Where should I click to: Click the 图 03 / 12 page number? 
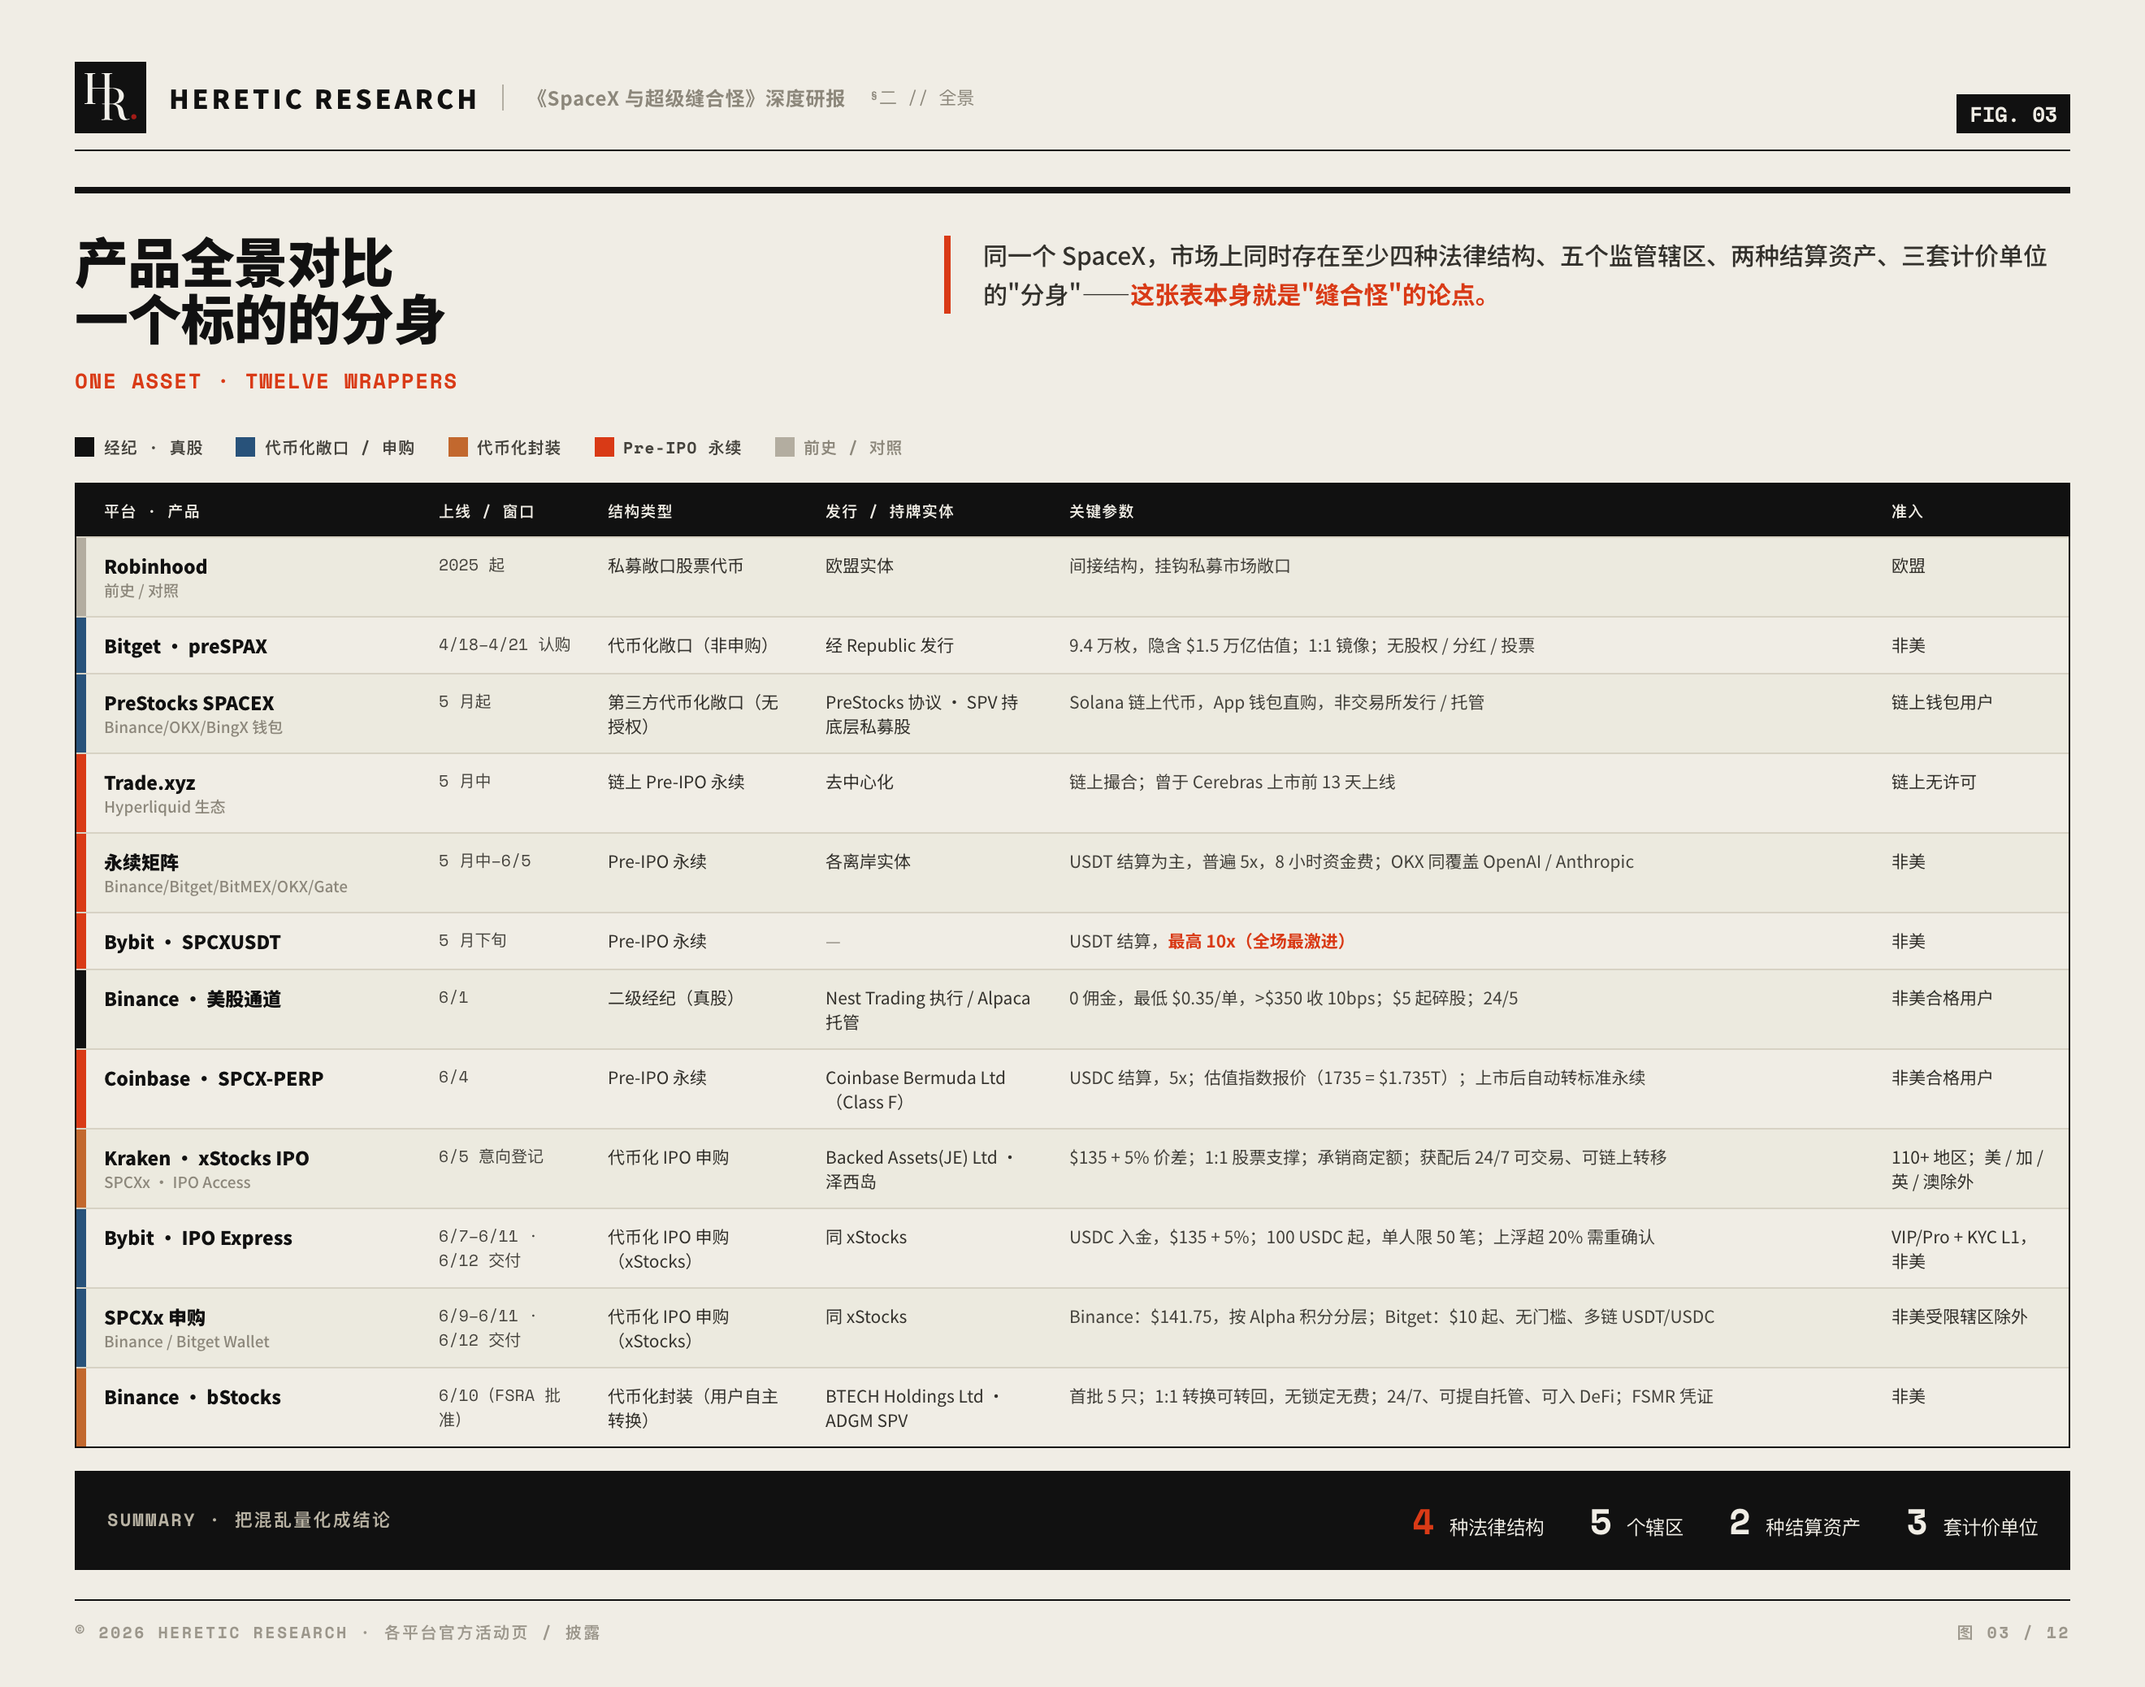click(2013, 1633)
